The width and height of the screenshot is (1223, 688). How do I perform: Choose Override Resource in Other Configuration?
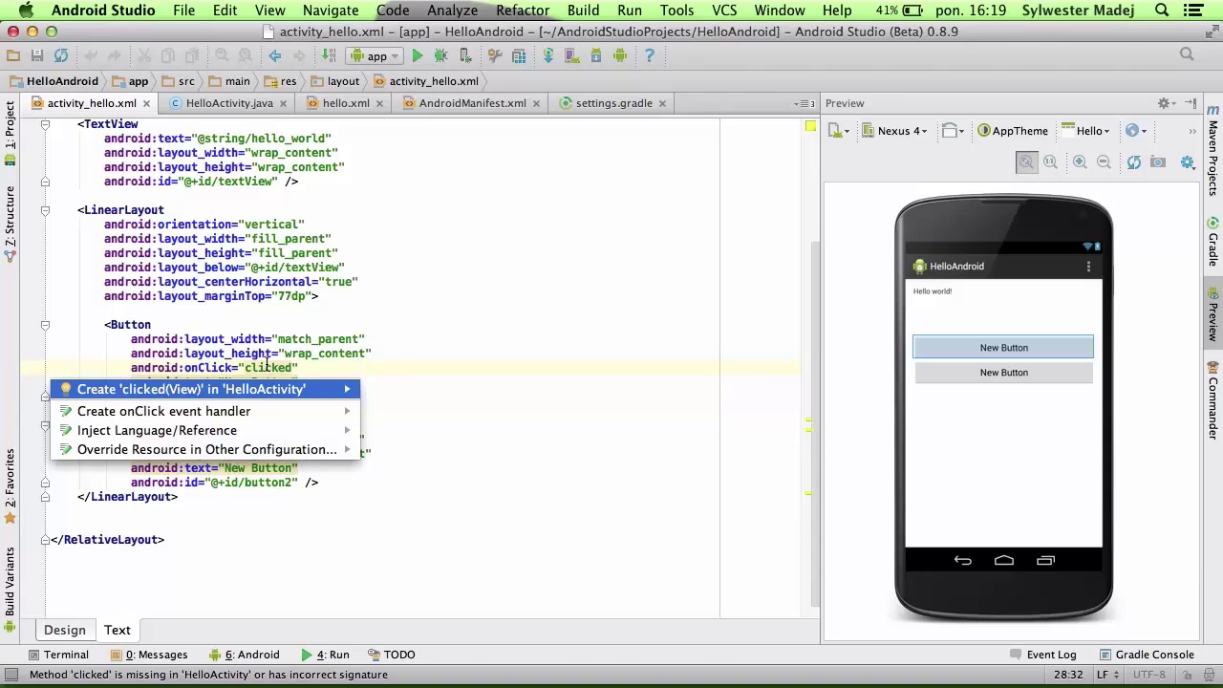pos(205,449)
